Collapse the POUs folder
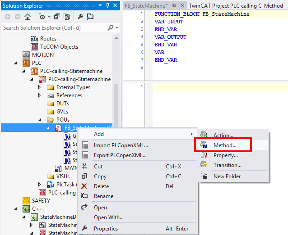The image size is (288, 235). [x=40, y=120]
